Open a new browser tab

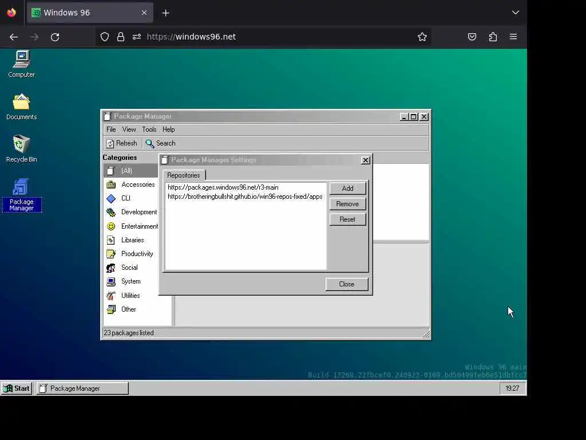(165, 13)
